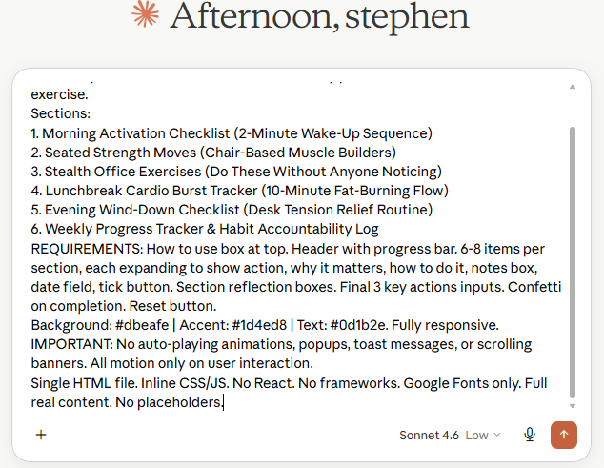The image size is (604, 468).
Task: Activate the microphone voice input
Action: pos(530,435)
